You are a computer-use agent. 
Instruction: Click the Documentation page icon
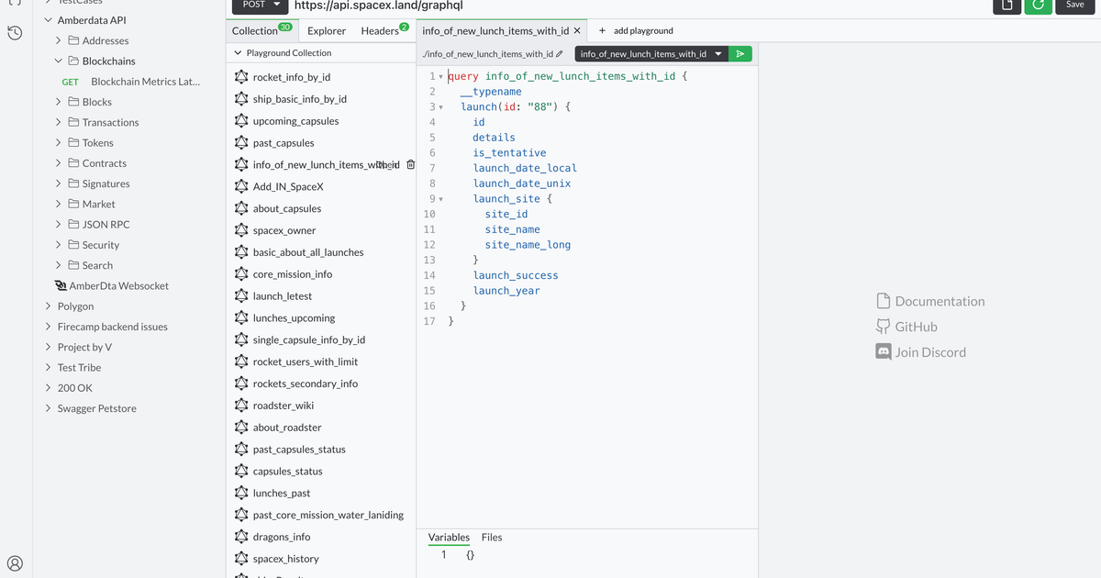(884, 301)
